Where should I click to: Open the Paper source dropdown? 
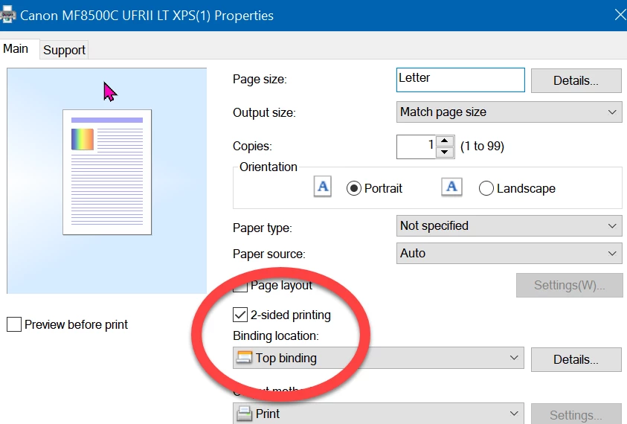click(x=509, y=253)
